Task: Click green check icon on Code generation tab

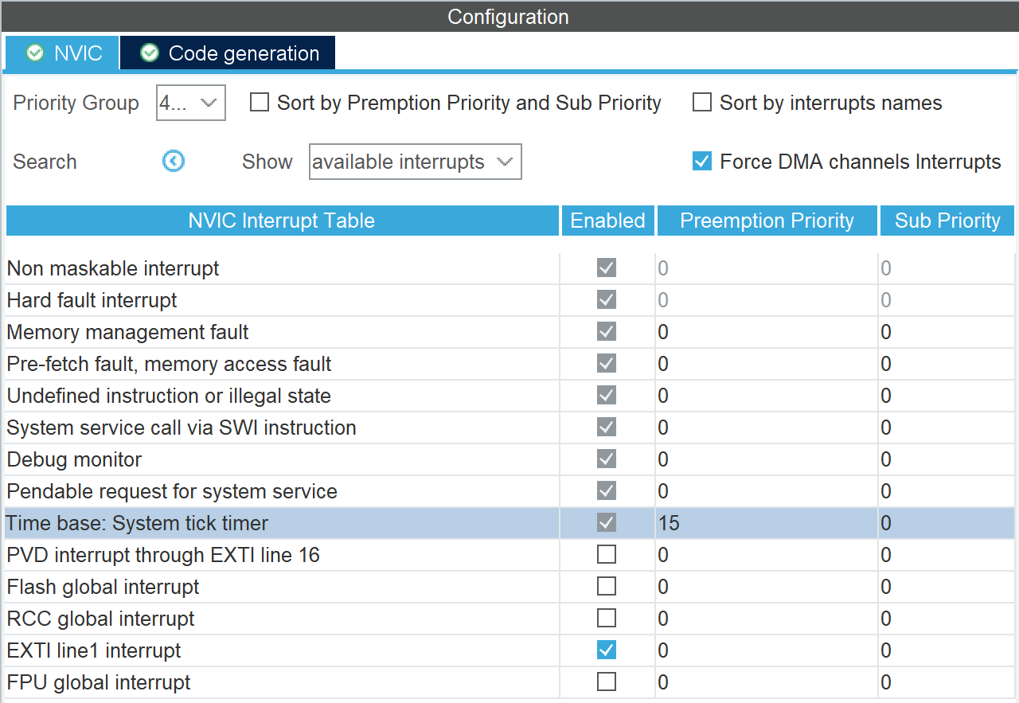Action: pos(149,53)
